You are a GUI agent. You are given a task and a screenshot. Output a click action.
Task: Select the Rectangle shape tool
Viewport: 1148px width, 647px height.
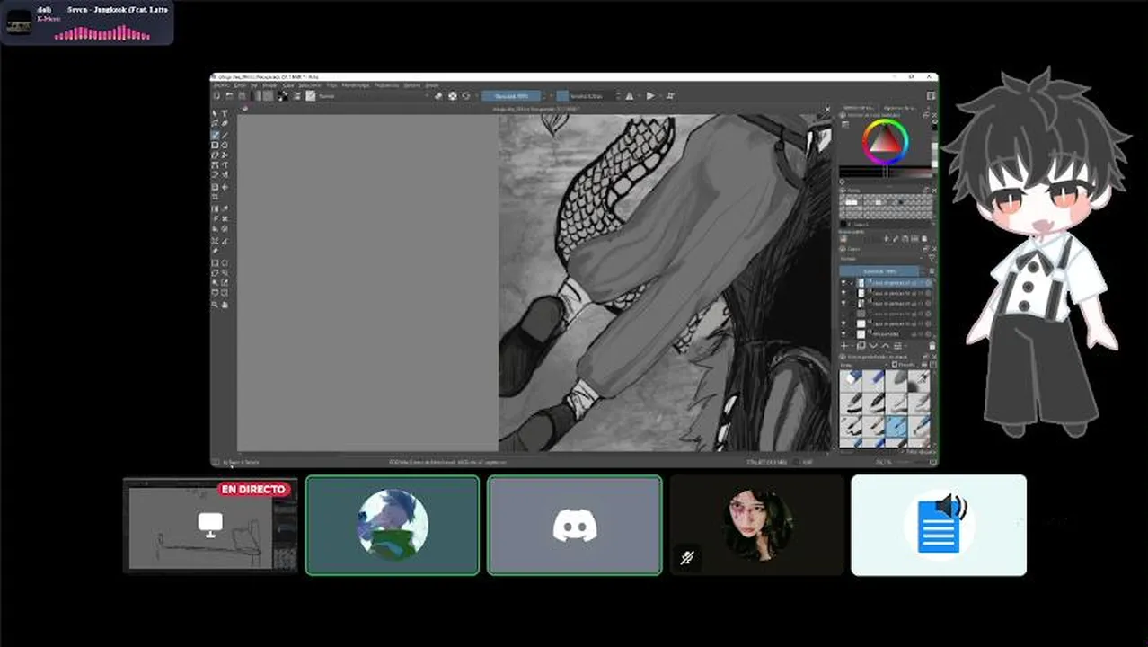[x=215, y=145]
